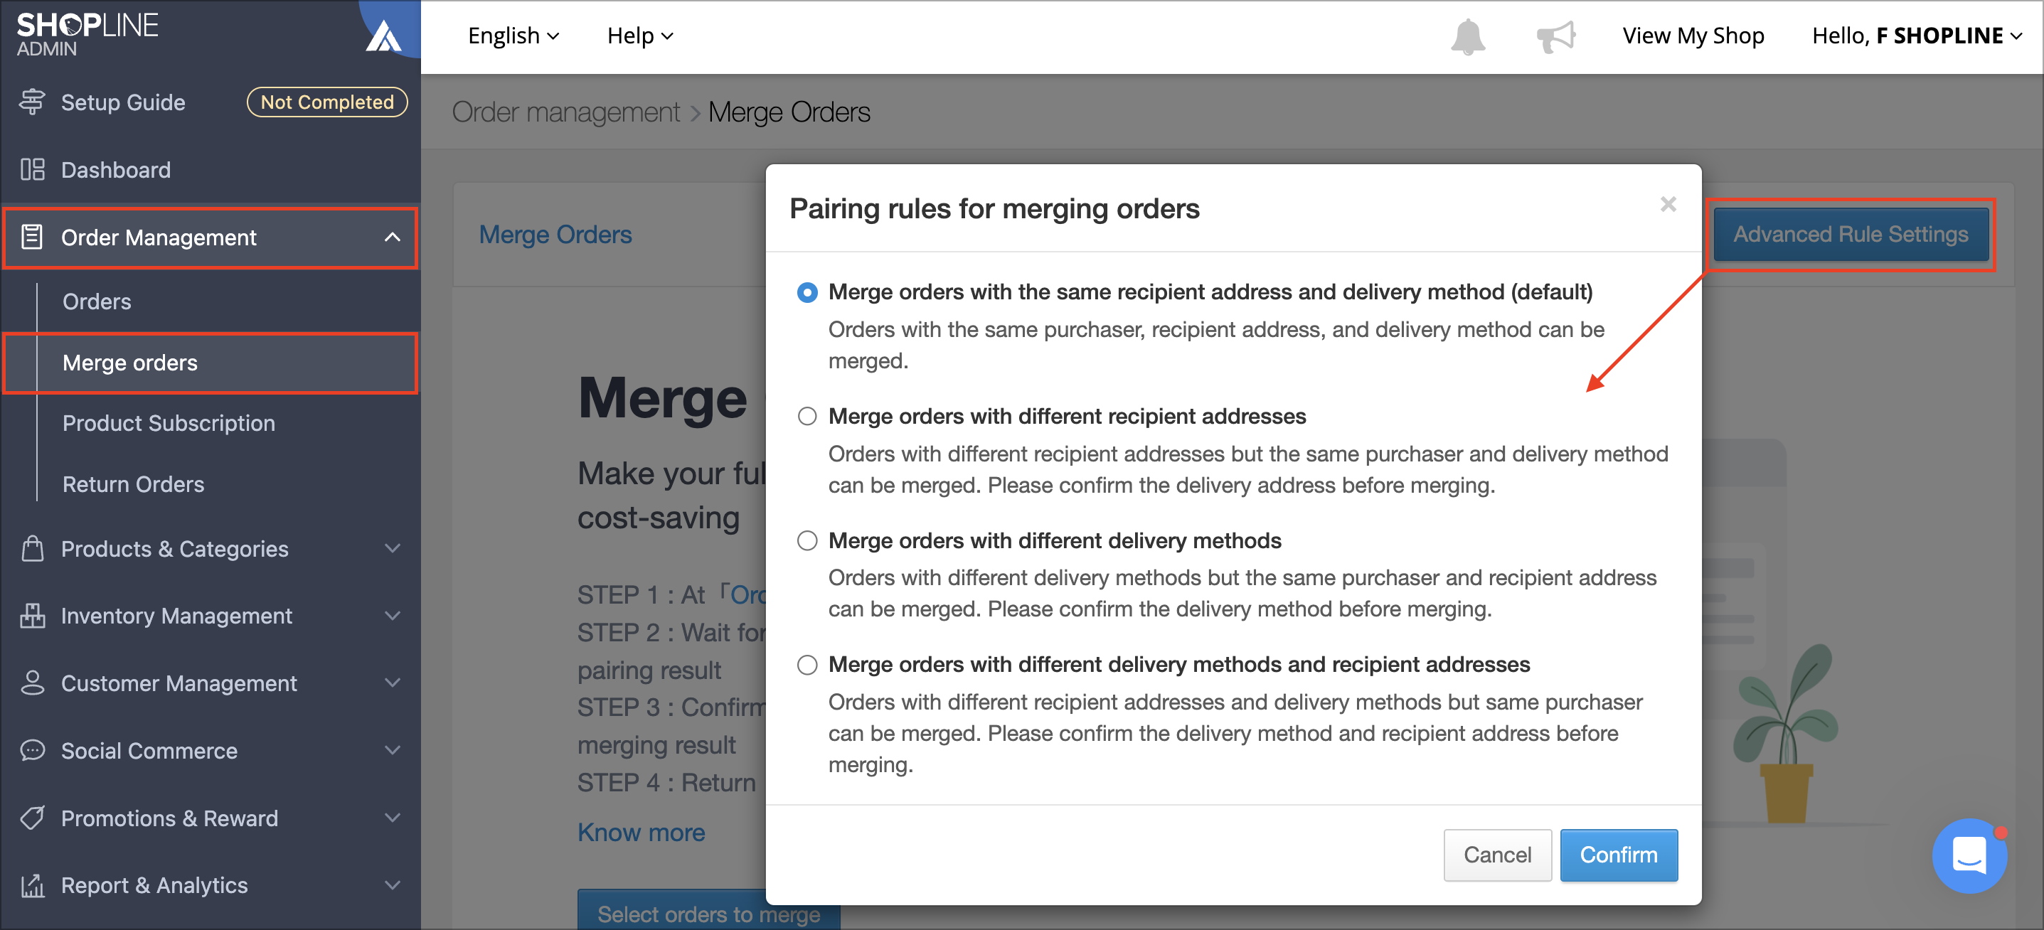
Task: Select merge orders with different delivery methods
Action: point(807,541)
